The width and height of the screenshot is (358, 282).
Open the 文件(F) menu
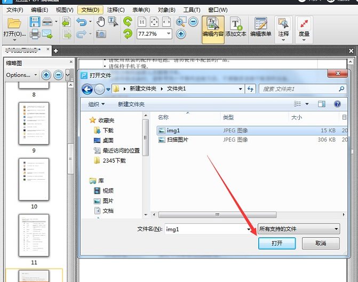tap(15, 10)
